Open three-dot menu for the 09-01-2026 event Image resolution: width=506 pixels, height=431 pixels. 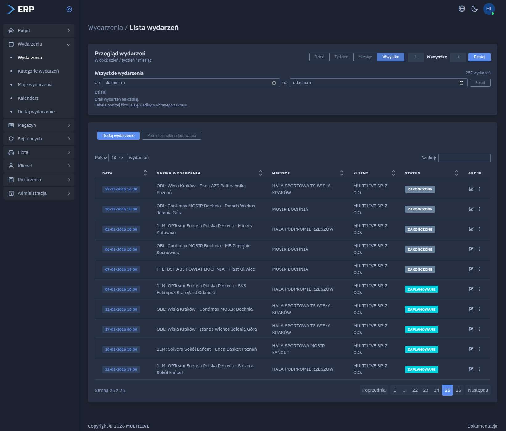click(x=480, y=289)
